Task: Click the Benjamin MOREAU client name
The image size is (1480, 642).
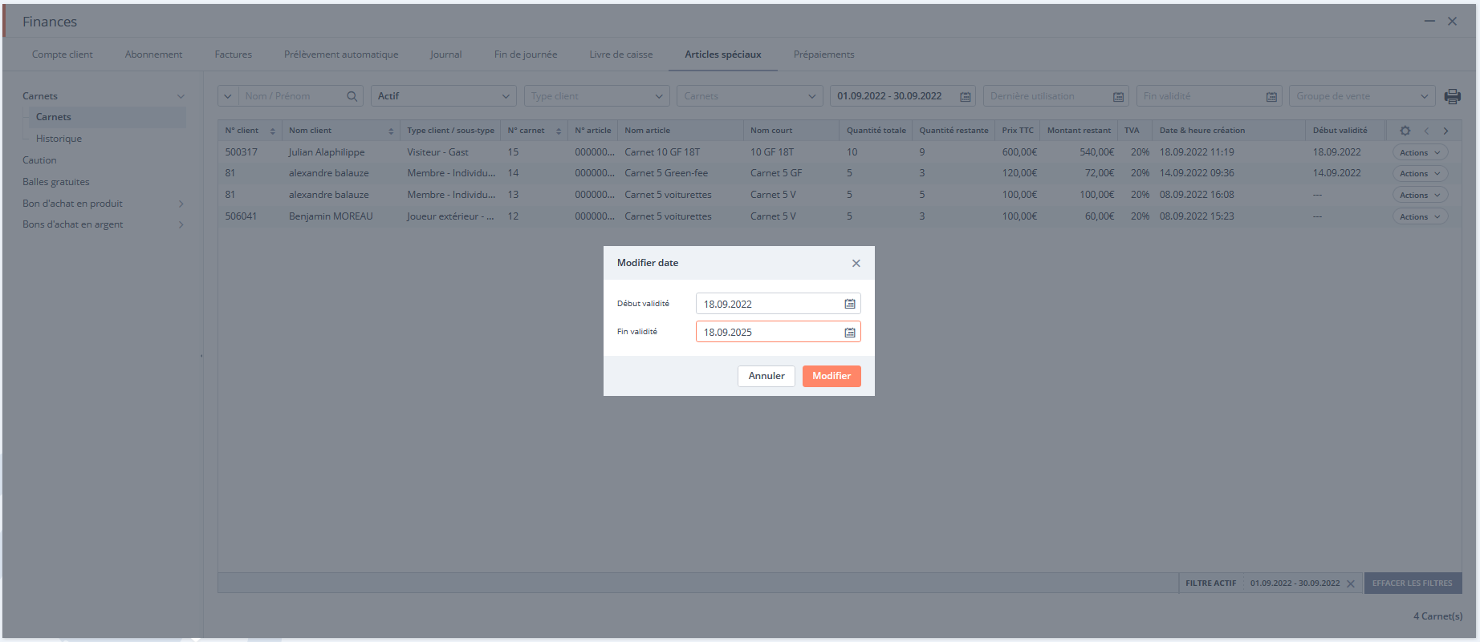Action: click(x=331, y=216)
